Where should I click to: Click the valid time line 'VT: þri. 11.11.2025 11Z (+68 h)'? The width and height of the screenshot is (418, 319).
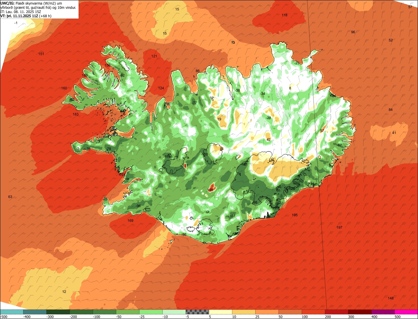[x=26, y=16]
